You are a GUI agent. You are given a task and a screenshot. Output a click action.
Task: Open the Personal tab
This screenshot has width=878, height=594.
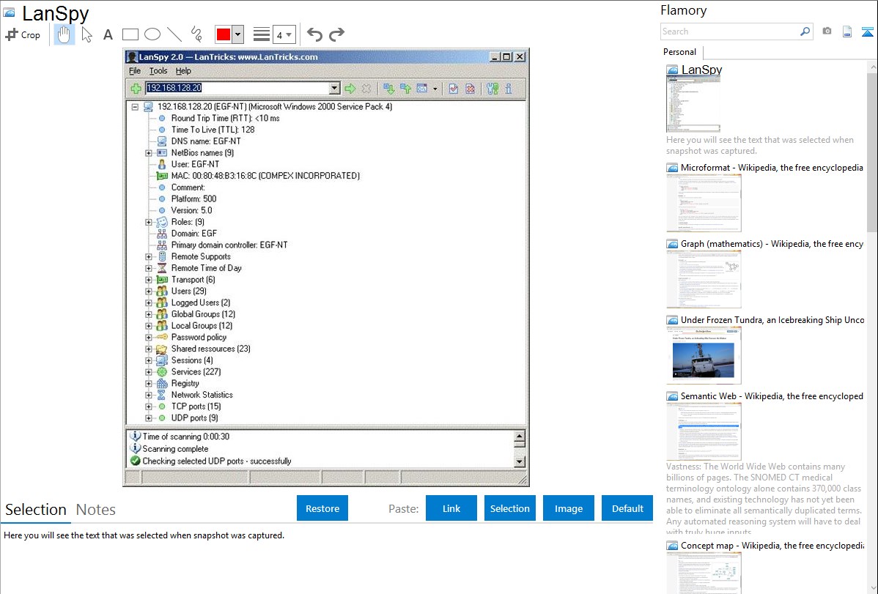coord(680,52)
